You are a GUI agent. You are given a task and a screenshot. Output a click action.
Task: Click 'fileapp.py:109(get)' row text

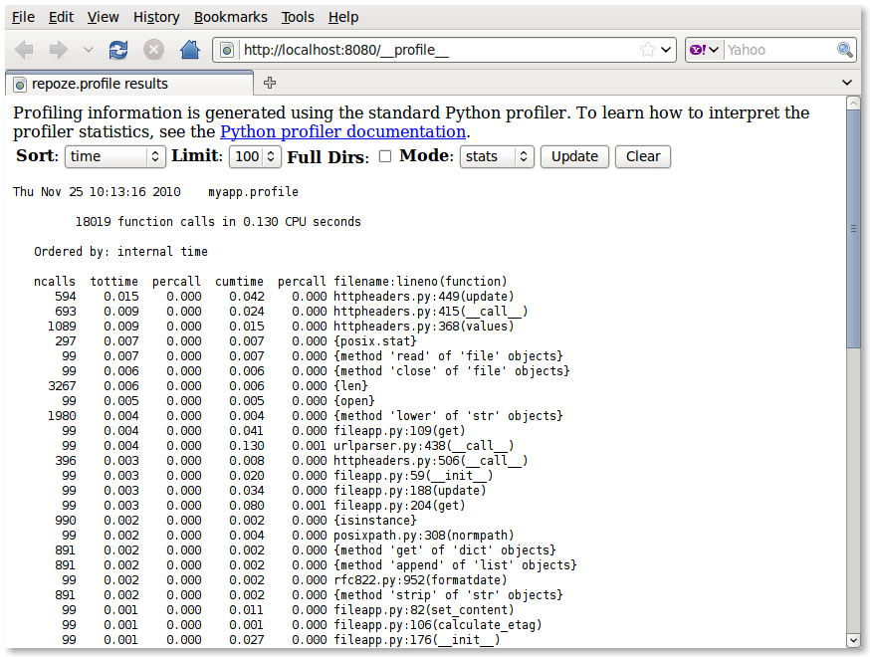click(x=399, y=431)
